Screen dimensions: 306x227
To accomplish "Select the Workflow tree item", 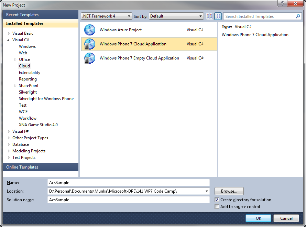I will pos(28,118).
